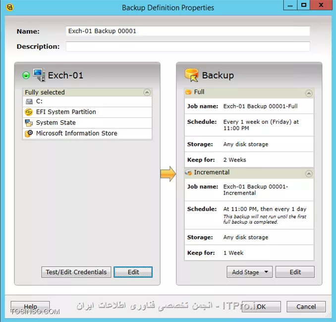The image size is (336, 322).
Task: Click the green server status indicator icon
Action: tap(26, 75)
